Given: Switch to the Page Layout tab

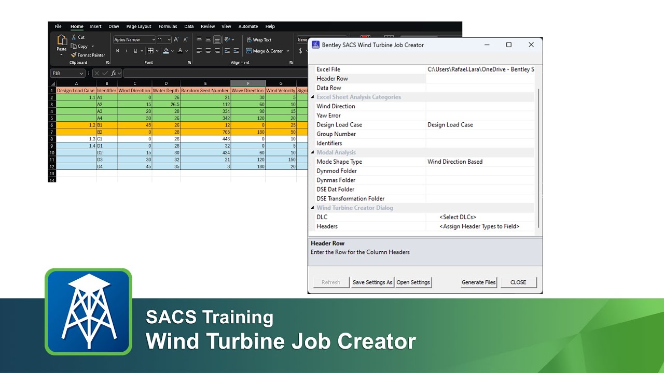Looking at the screenshot, I should pos(139,26).
